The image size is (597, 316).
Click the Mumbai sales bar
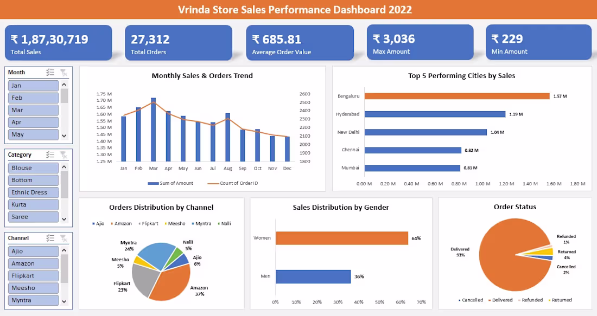tap(412, 168)
